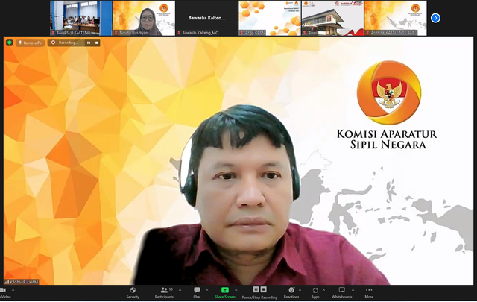Expand the Participants options caret
477x302 pixels.
tap(180, 290)
